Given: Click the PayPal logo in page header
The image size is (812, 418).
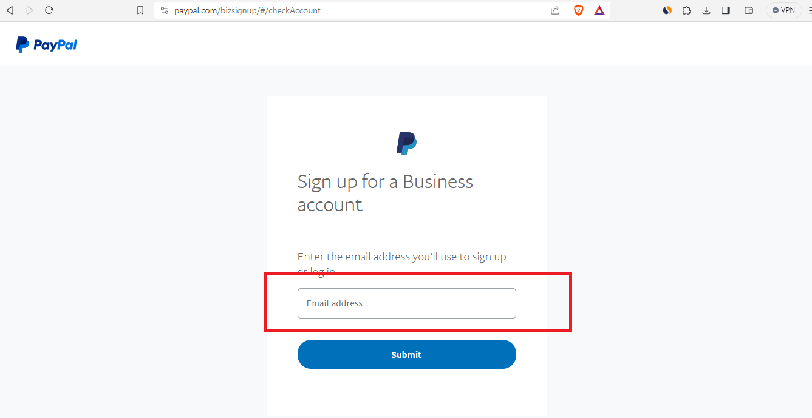Looking at the screenshot, I should click(46, 43).
